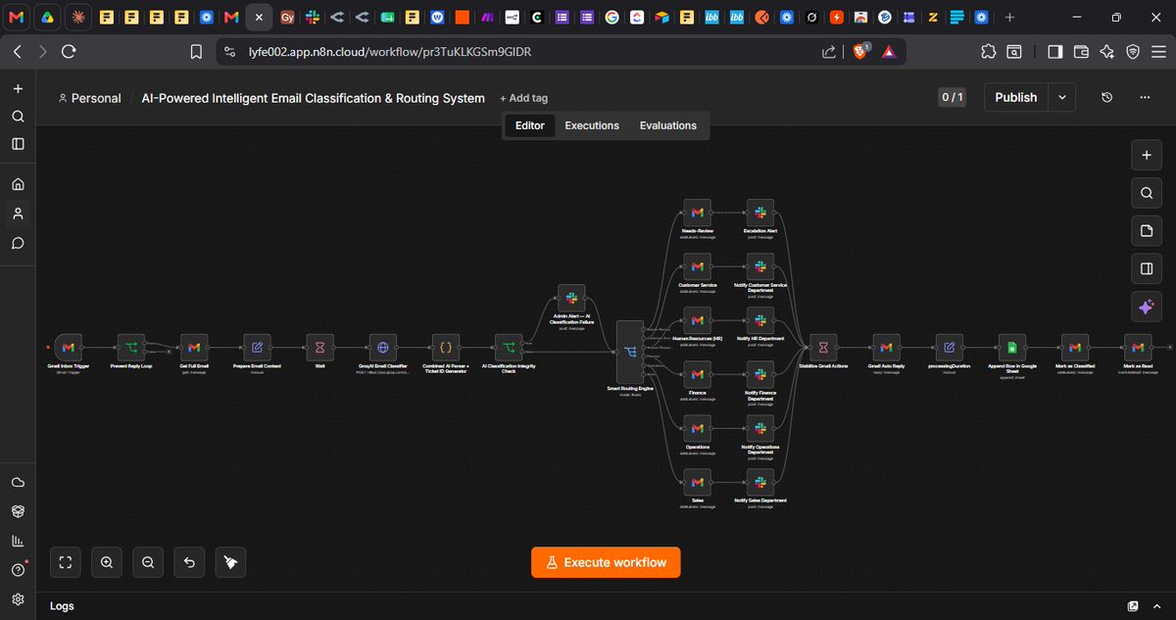The height and width of the screenshot is (620, 1176).
Task: Tidy up workflow nodes
Action: [230, 562]
